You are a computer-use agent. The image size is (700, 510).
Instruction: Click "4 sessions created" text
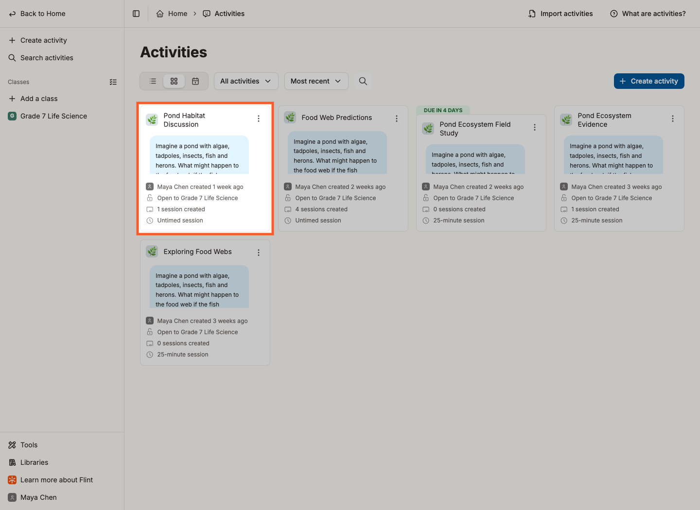[x=321, y=209]
